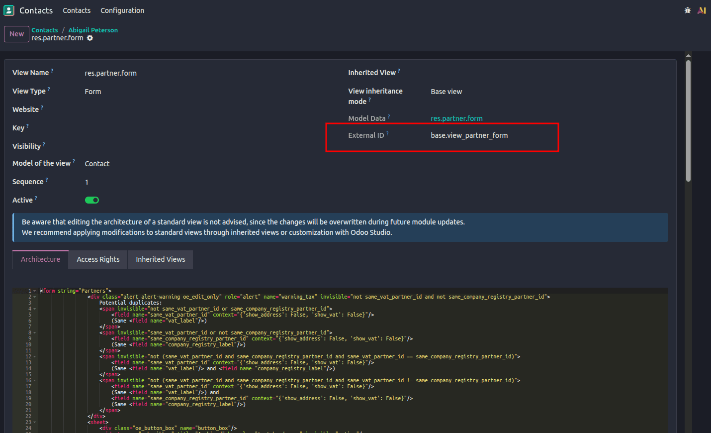This screenshot has height=433, width=711.
Task: Click the gear icon next to res.partner.form breadcrumb
Action: coord(90,38)
